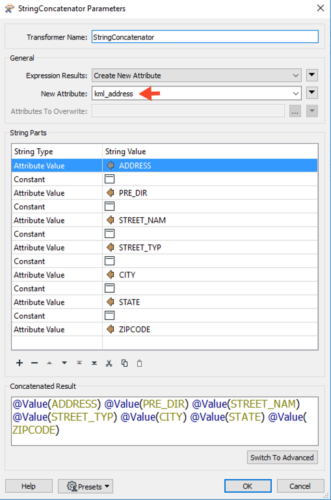Add a new string part with plus icon
This screenshot has width=331, height=500.
20,363
